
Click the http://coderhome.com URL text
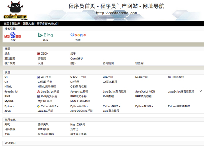(x=116, y=13)
